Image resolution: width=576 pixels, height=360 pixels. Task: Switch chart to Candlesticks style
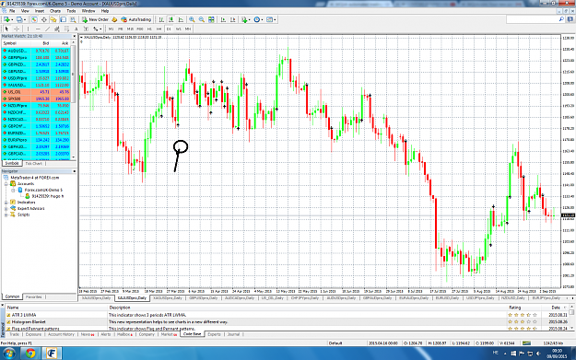[x=170, y=19]
